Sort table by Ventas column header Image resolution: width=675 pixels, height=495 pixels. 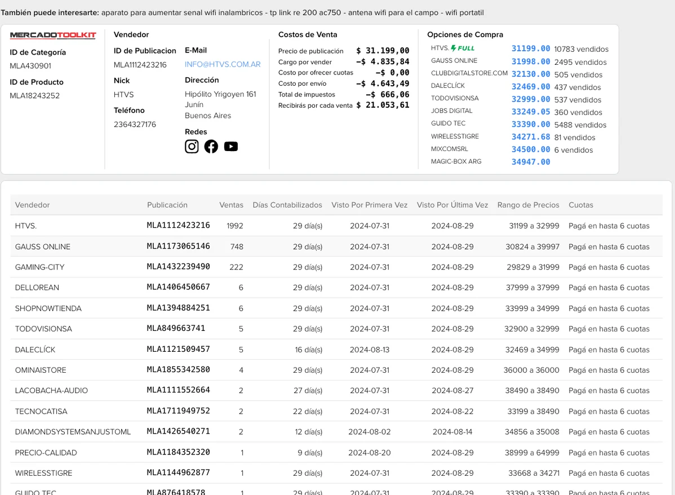pos(231,205)
